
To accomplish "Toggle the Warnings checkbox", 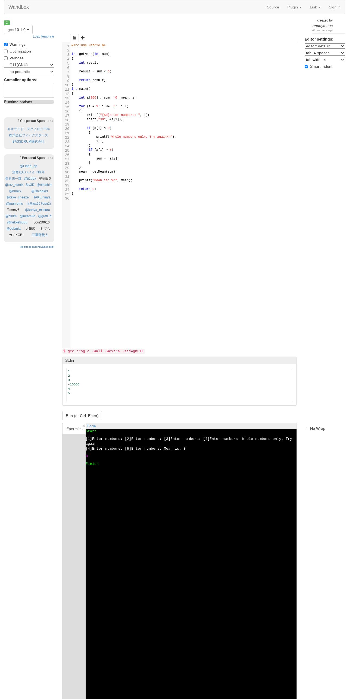I will pyautogui.click(x=6, y=44).
